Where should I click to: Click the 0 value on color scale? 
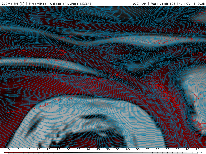[9, 149]
